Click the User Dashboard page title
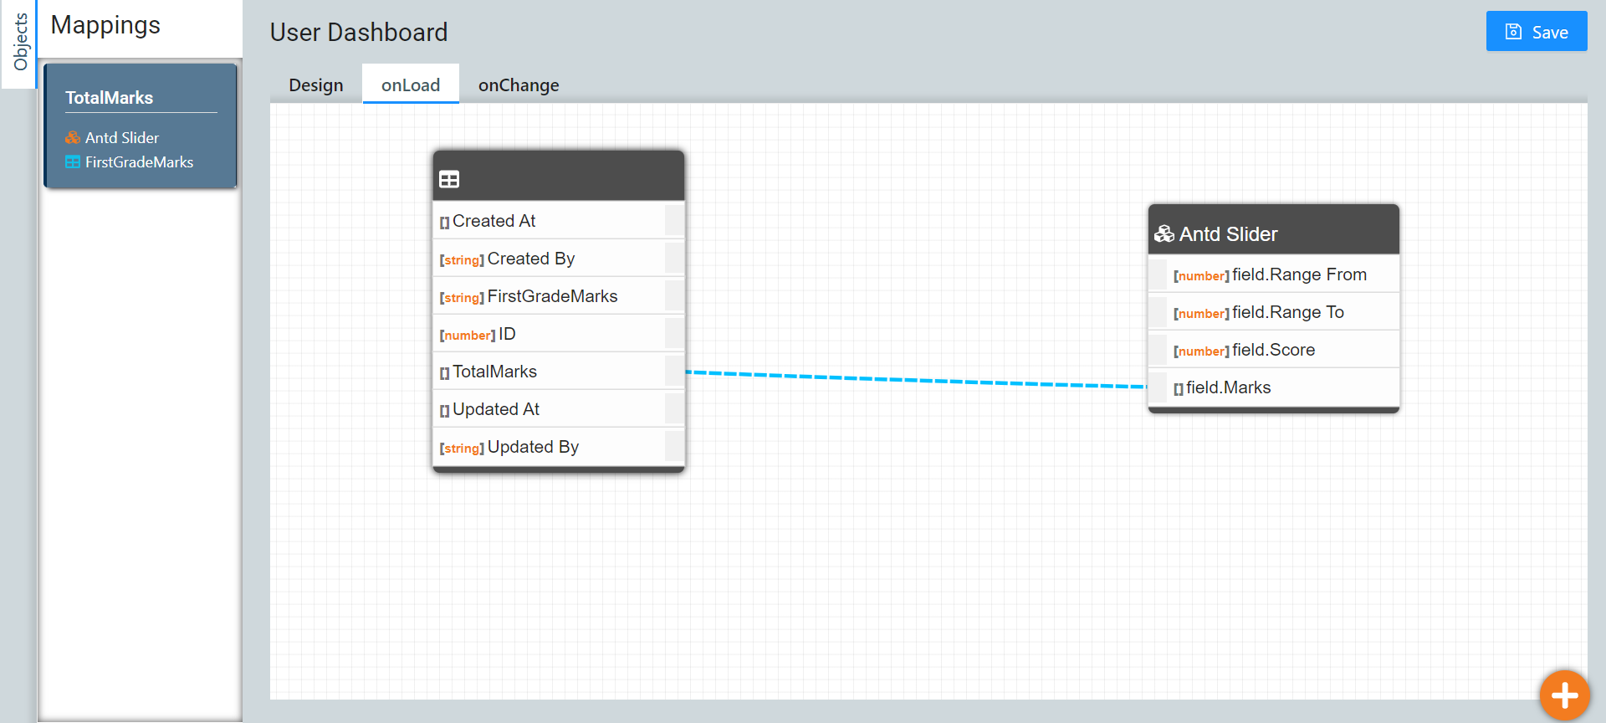 pyautogui.click(x=359, y=32)
